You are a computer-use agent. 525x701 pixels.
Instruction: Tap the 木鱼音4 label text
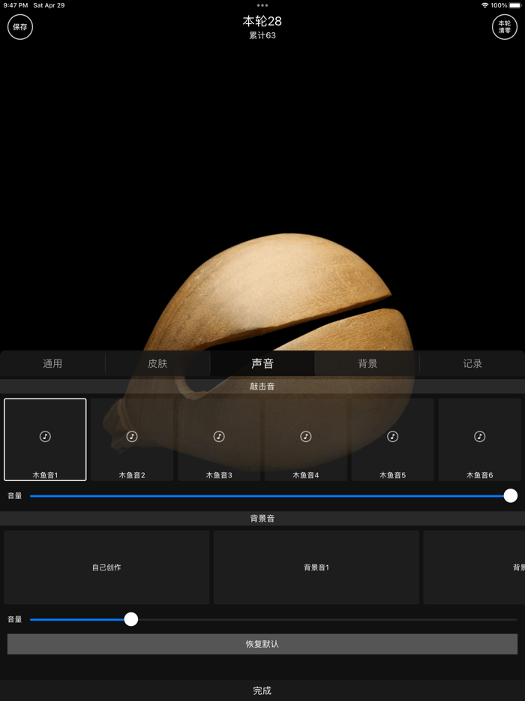pyautogui.click(x=305, y=475)
